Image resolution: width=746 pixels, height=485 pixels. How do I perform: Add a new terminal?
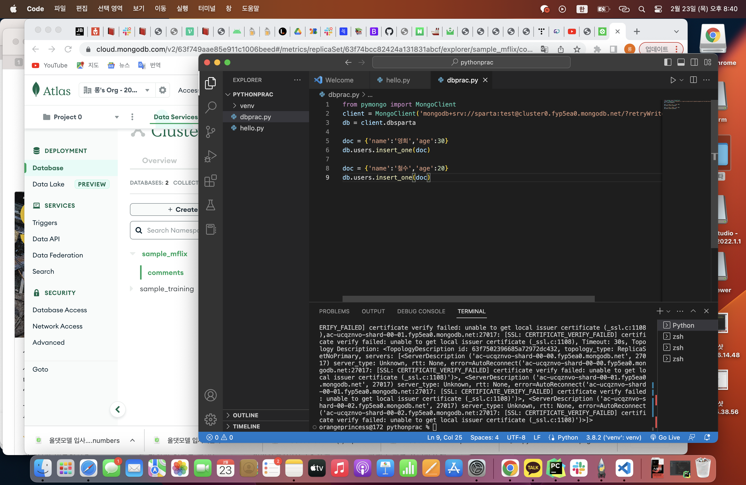(659, 311)
